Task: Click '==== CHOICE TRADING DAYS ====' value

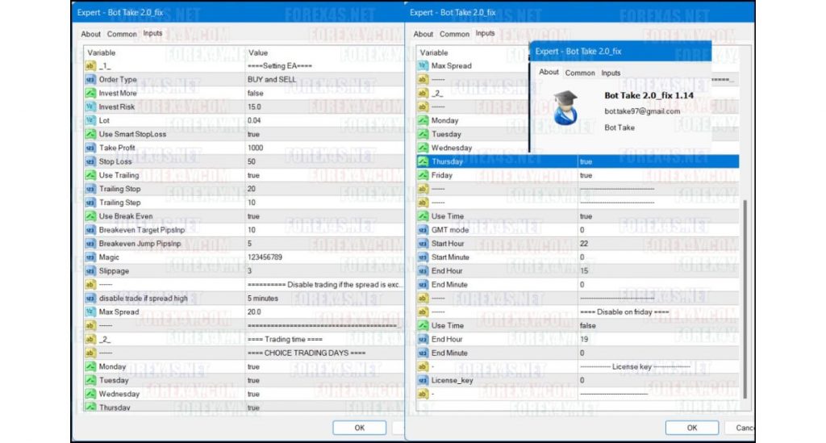Action: pyautogui.click(x=307, y=353)
